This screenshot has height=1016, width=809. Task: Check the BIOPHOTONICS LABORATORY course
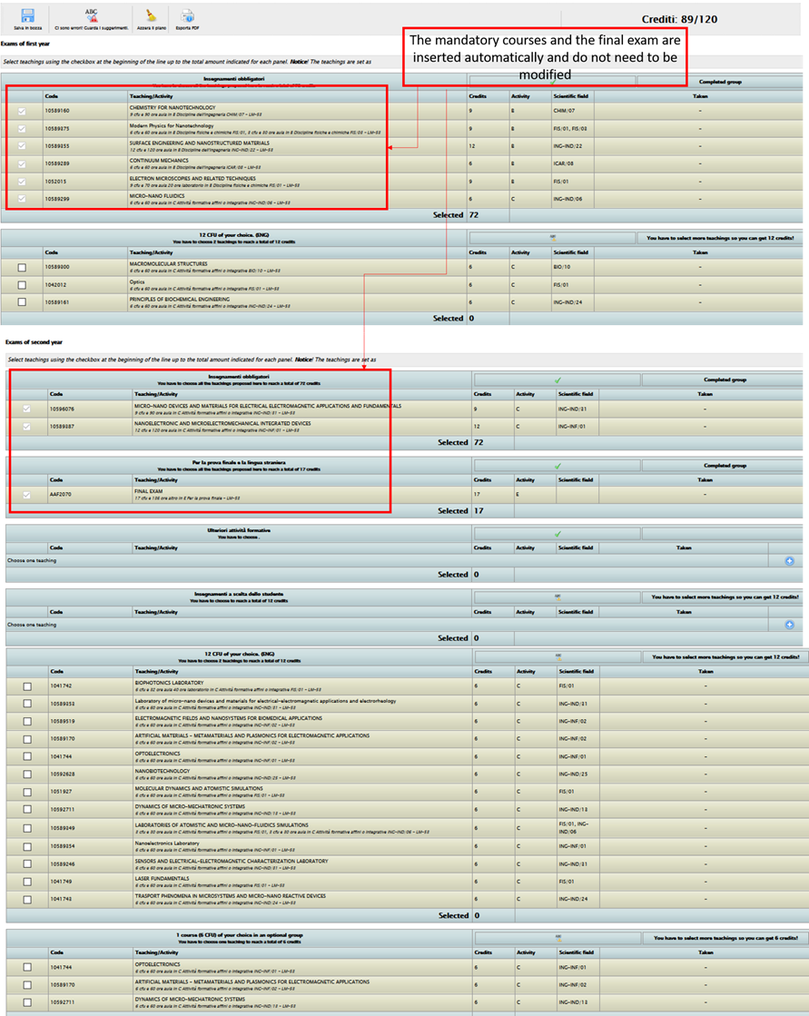coord(27,686)
